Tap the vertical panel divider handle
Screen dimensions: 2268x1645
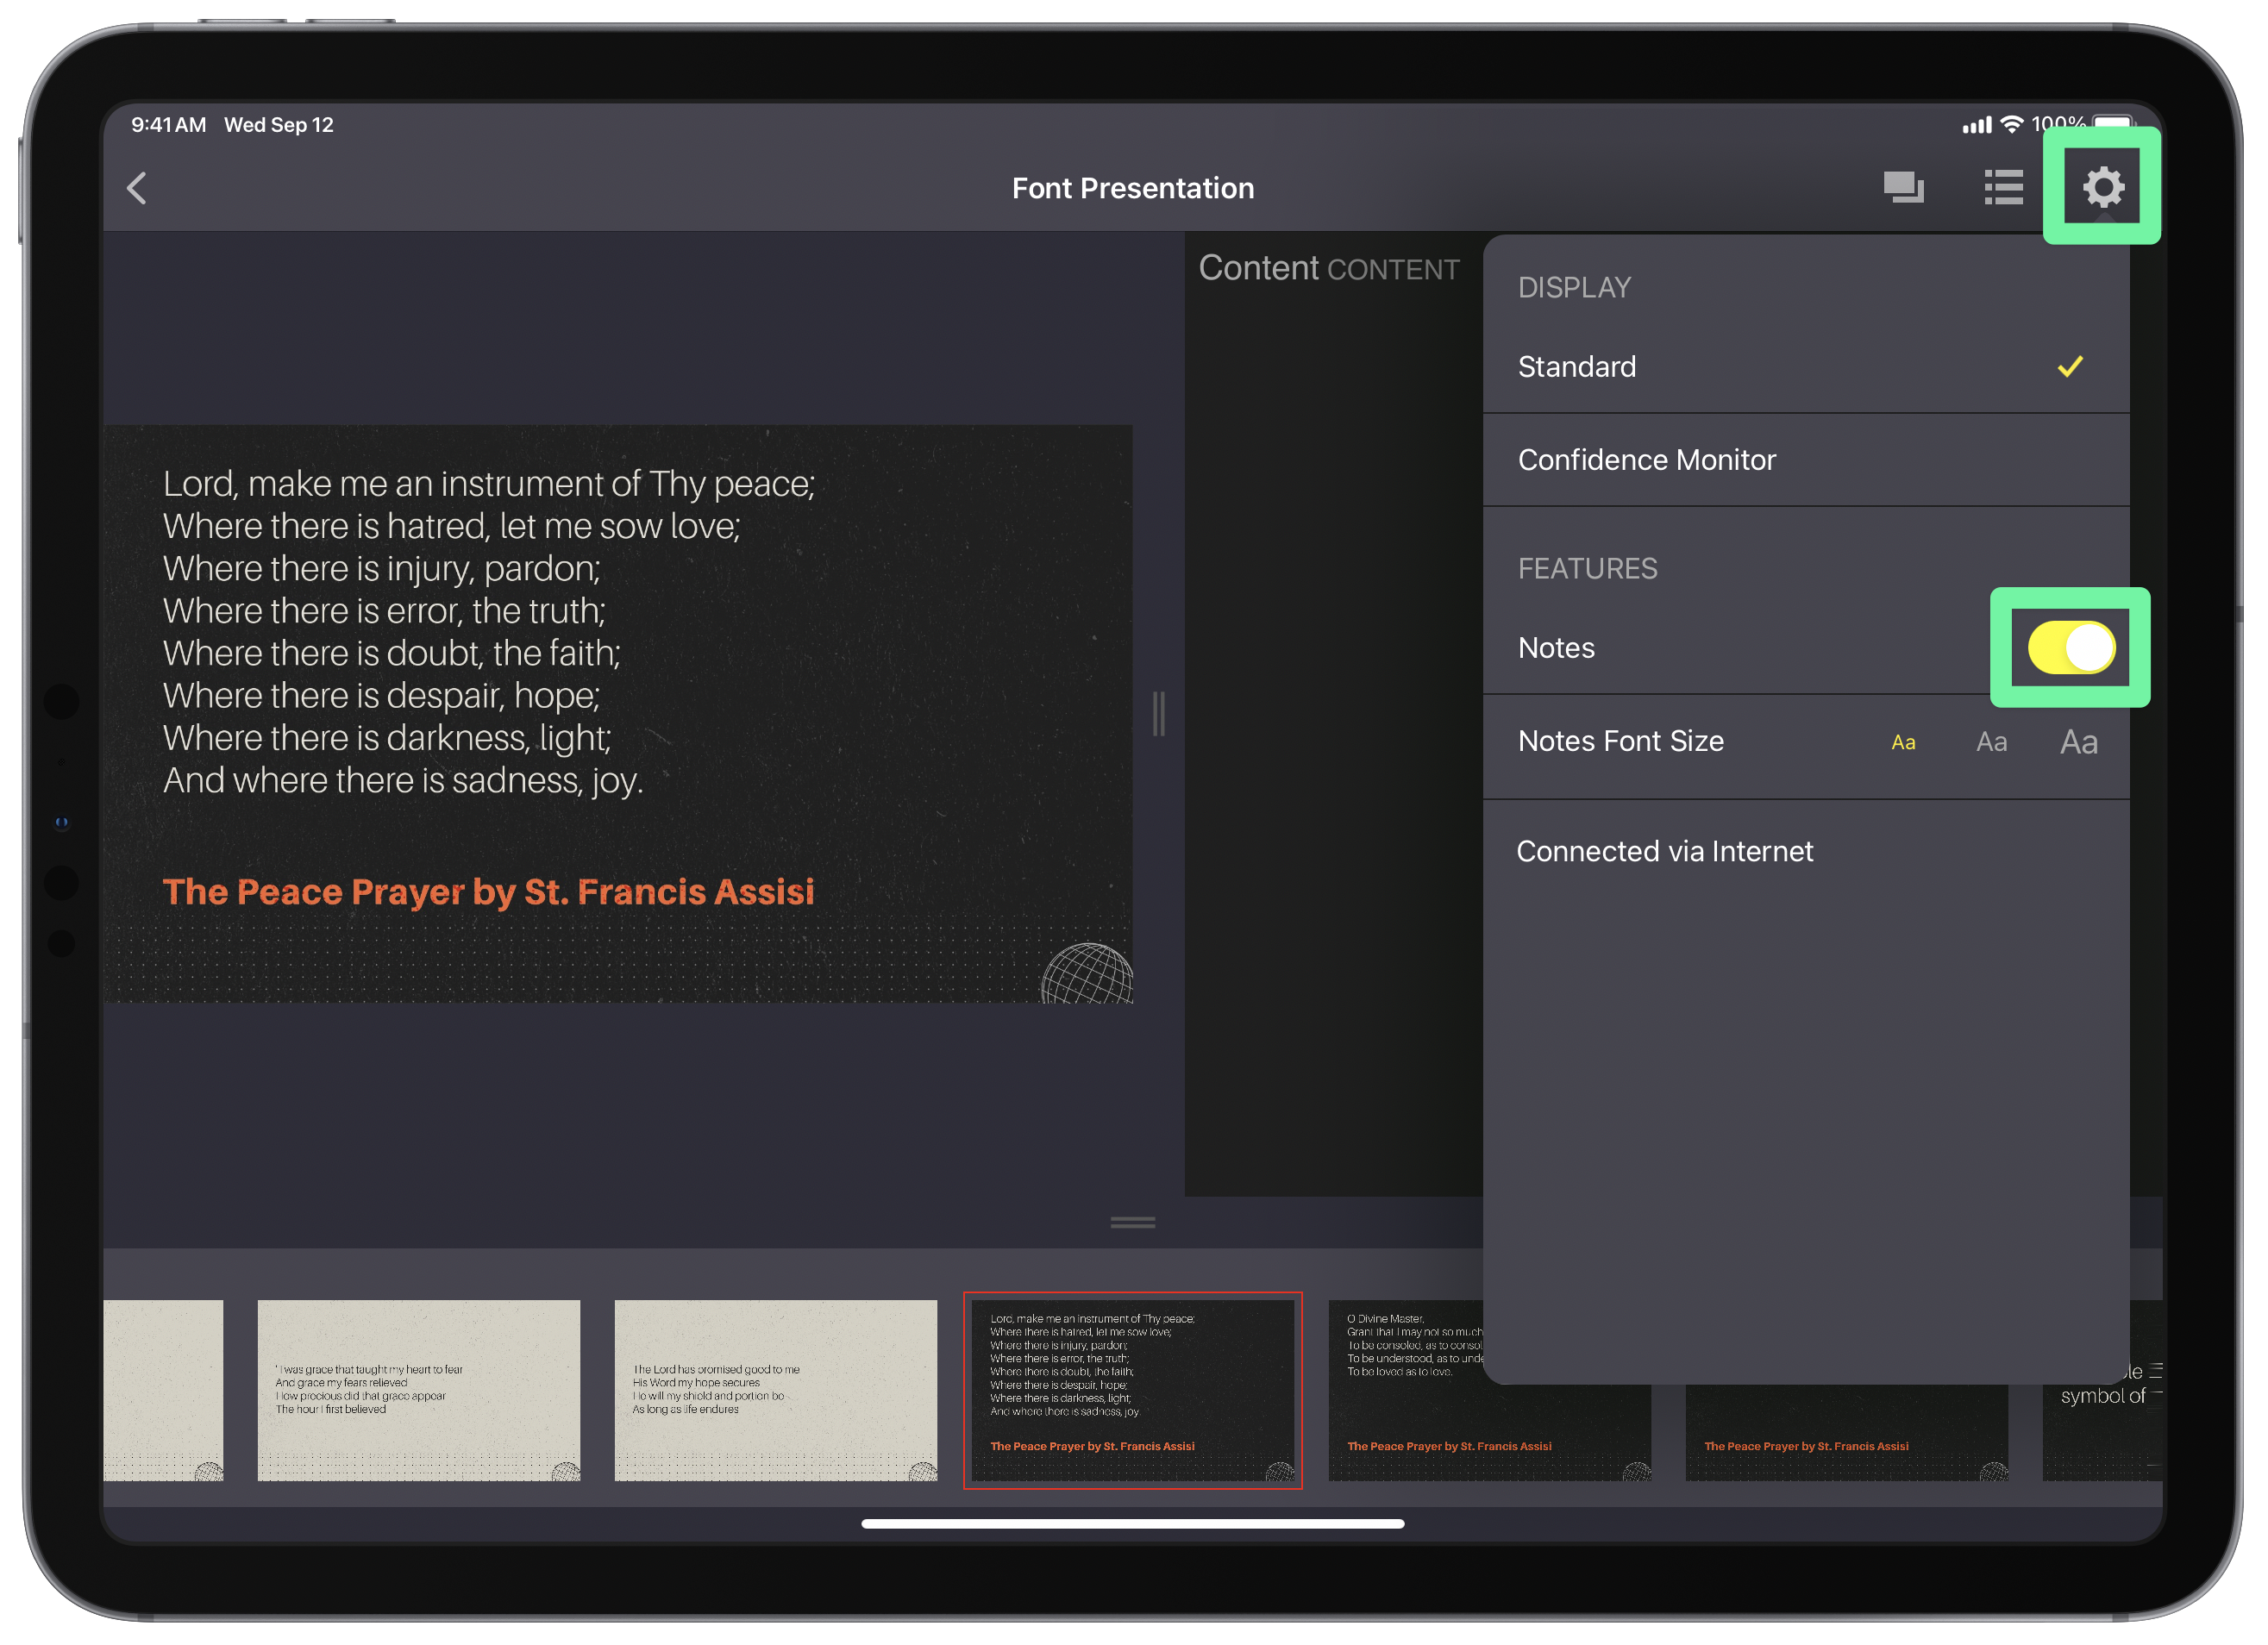[1158, 713]
